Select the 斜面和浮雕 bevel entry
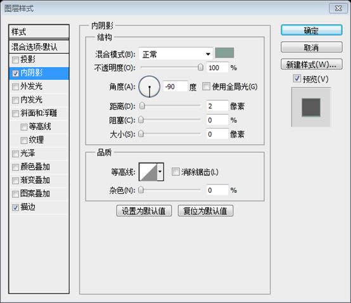Image resolution: width=351 pixels, height=303 pixels. (39, 113)
